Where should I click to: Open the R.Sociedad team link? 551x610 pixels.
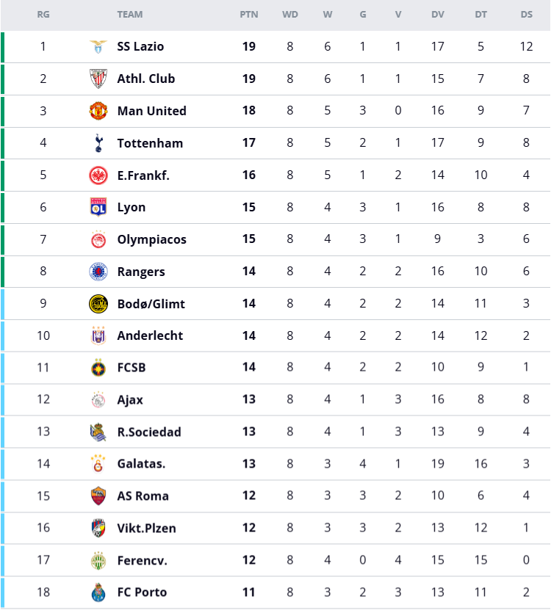click(x=148, y=432)
